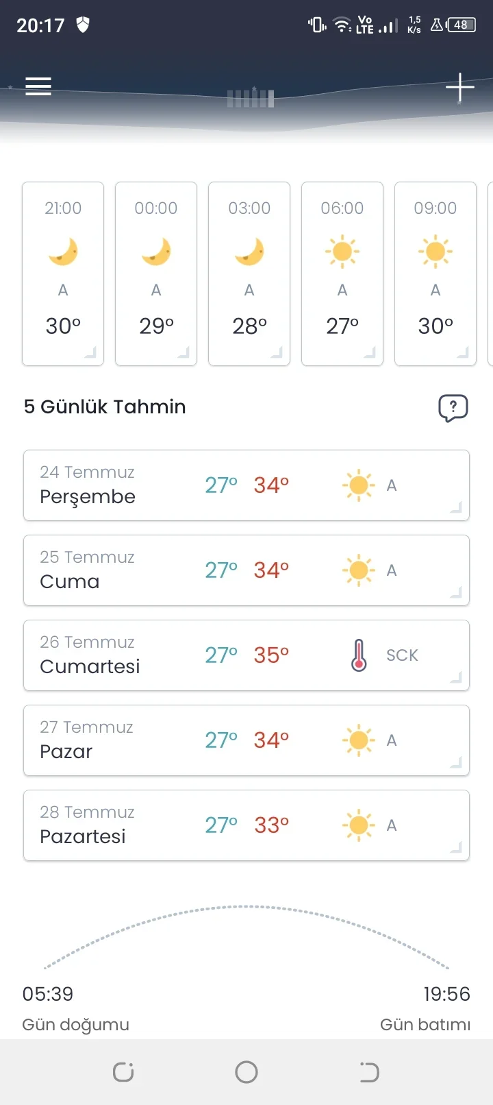493x1105 pixels.
Task: Tap the thermometer icon for Cumartesi
Action: click(359, 655)
